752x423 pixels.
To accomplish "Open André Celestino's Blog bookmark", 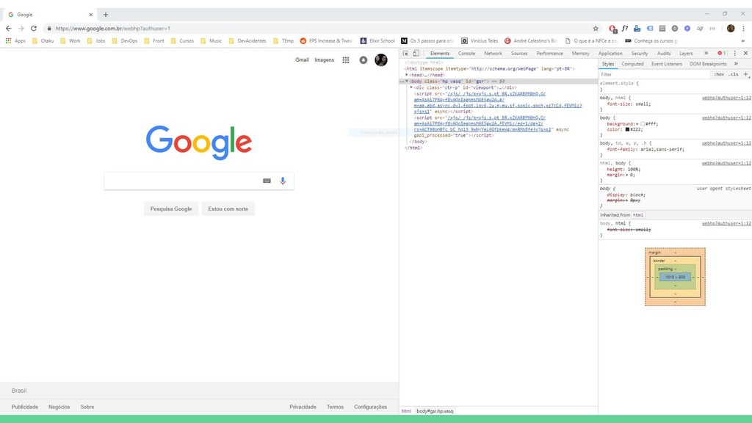I will tap(531, 41).
